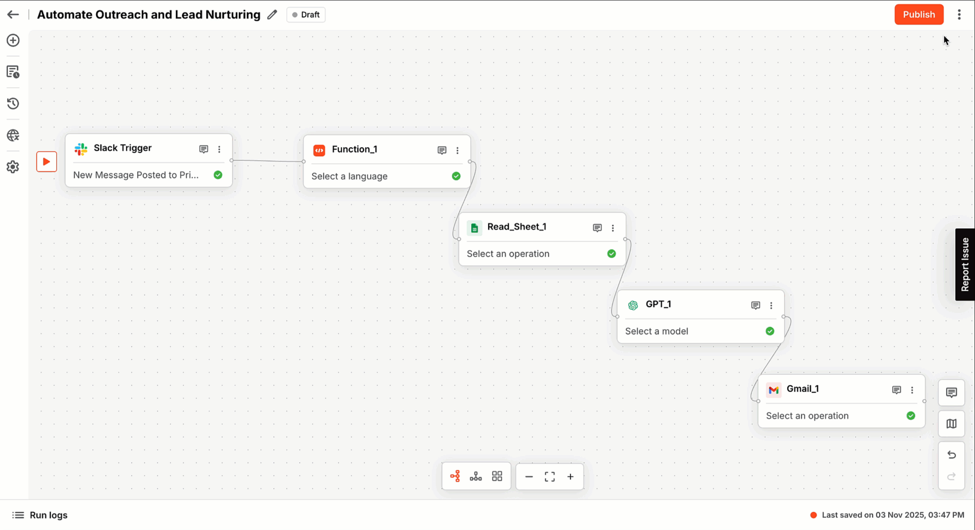Open version history in the left sidebar
975x530 pixels.
(x=13, y=103)
